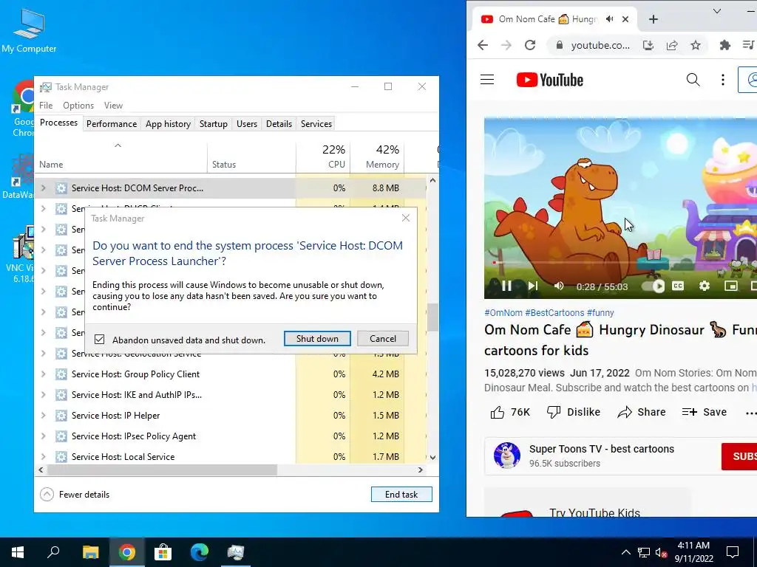Open taskbar search magnifier
Viewport: 757px width, 567px height.
53,552
